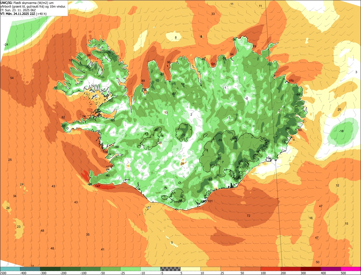
Task: Click the 50 to 100 dark orange legend swatch
Action: tap(250, 269)
